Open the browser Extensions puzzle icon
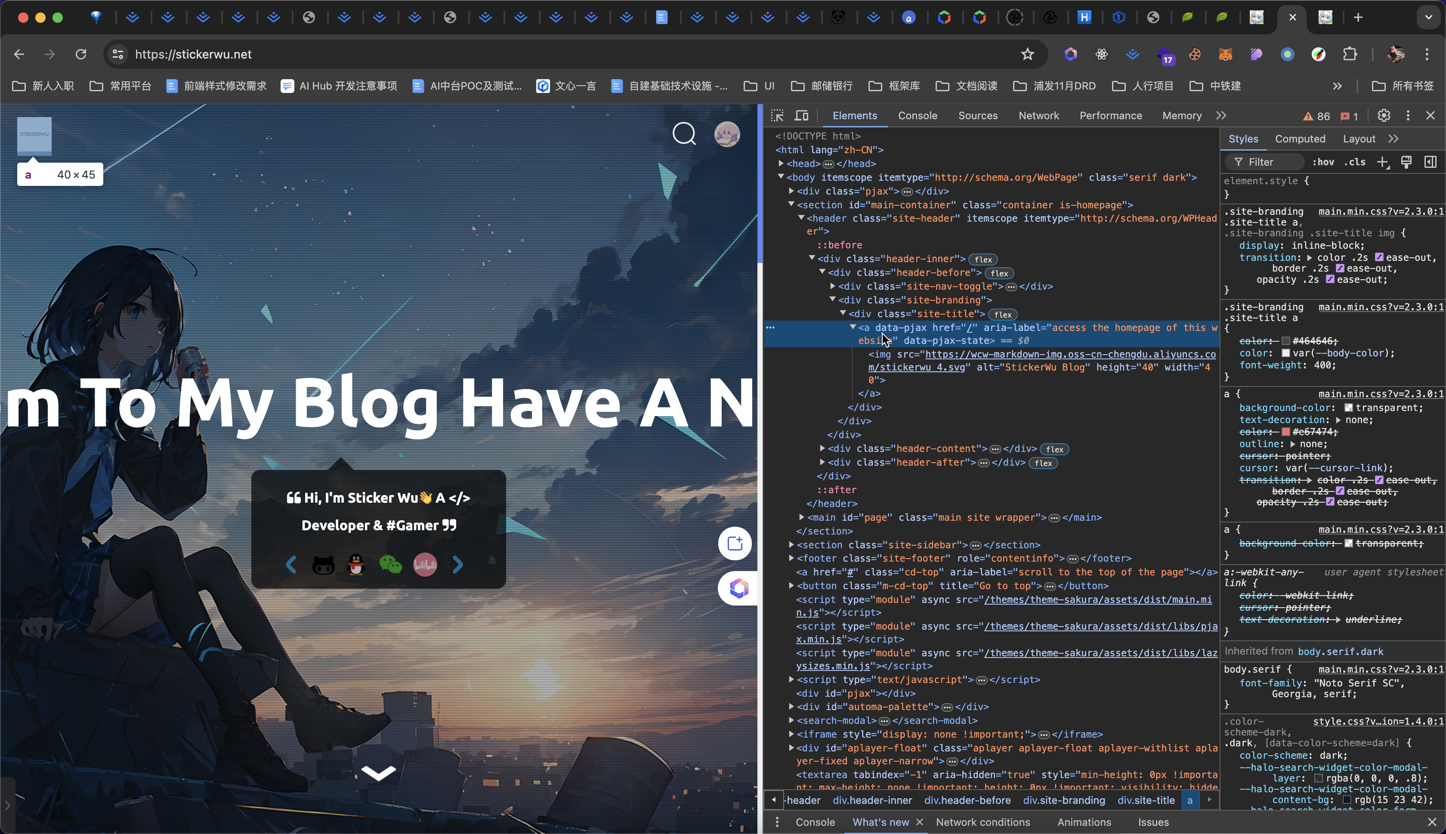 (1350, 54)
